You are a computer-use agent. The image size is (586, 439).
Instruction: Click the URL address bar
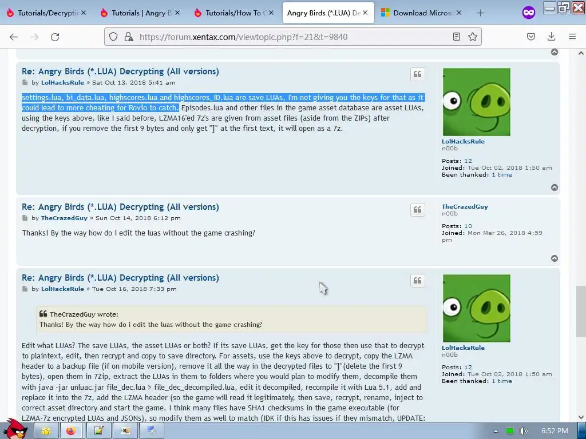[292, 37]
